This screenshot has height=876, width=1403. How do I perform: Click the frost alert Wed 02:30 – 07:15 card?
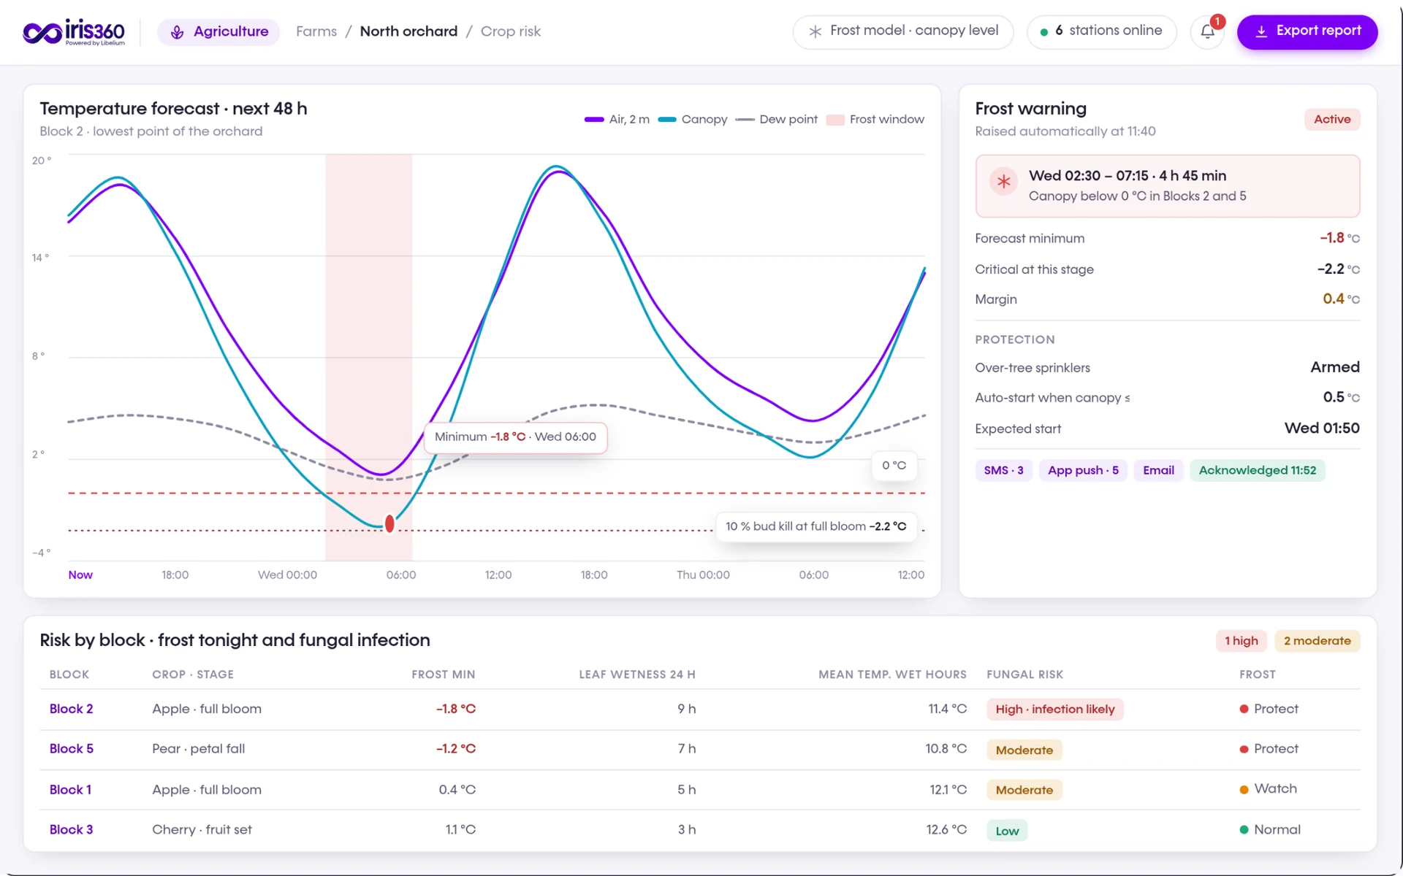pos(1167,185)
